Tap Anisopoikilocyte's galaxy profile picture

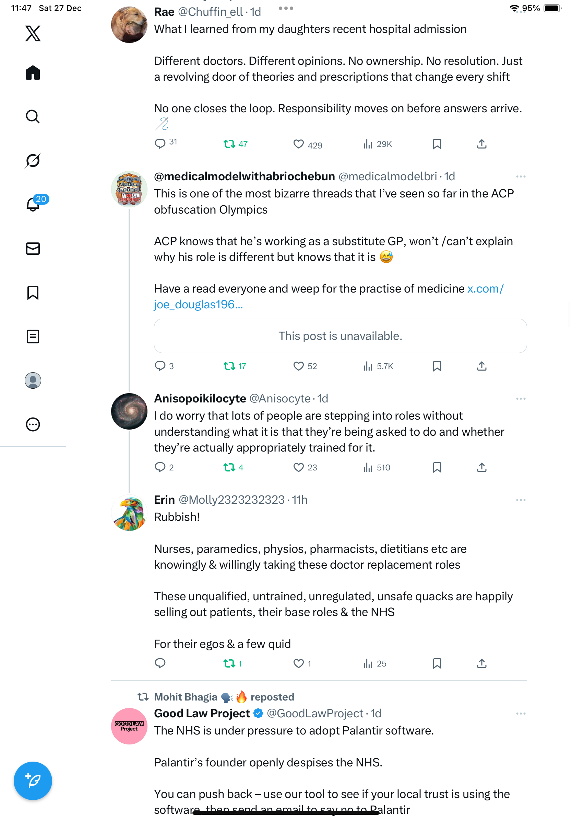click(x=129, y=411)
